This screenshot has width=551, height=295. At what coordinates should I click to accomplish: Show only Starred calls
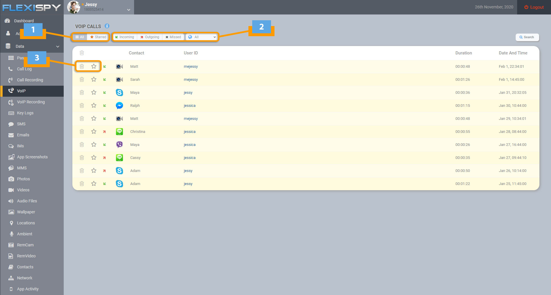[98, 37]
